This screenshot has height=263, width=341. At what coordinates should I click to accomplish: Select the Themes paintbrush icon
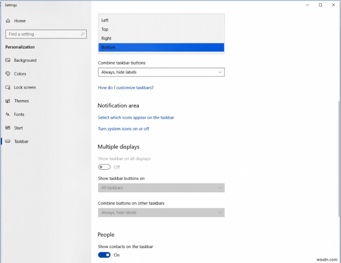pyautogui.click(x=8, y=101)
